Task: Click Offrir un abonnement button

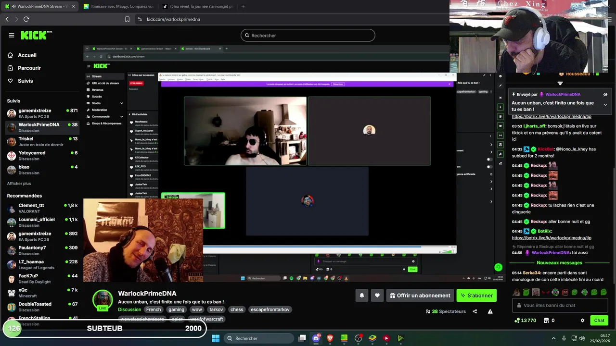Action: (420, 296)
